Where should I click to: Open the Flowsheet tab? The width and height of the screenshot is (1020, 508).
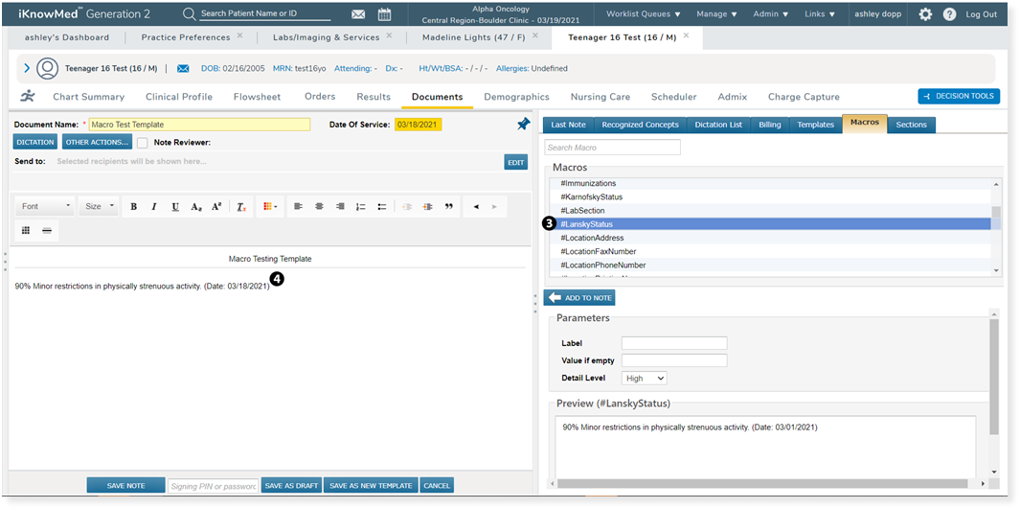click(x=257, y=97)
